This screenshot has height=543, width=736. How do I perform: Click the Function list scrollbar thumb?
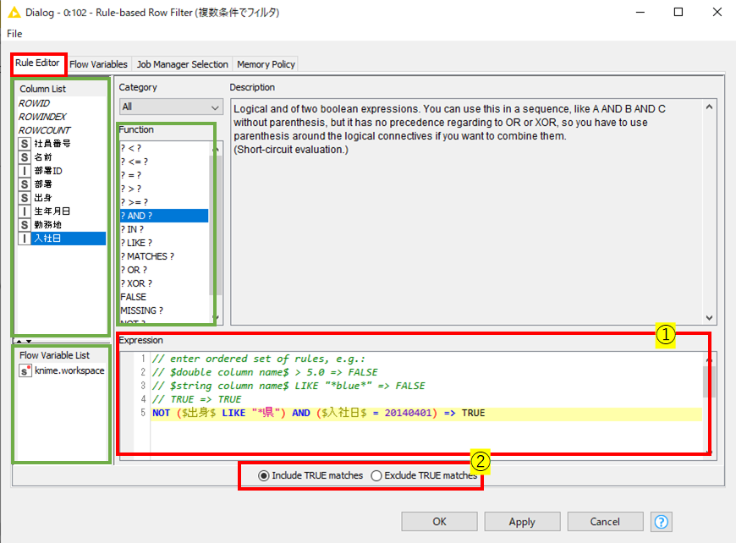point(215,225)
